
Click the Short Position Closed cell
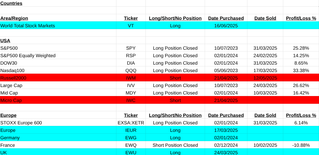pyautogui.click(x=175, y=145)
